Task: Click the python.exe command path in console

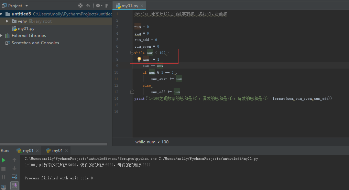Action: pos(141,159)
